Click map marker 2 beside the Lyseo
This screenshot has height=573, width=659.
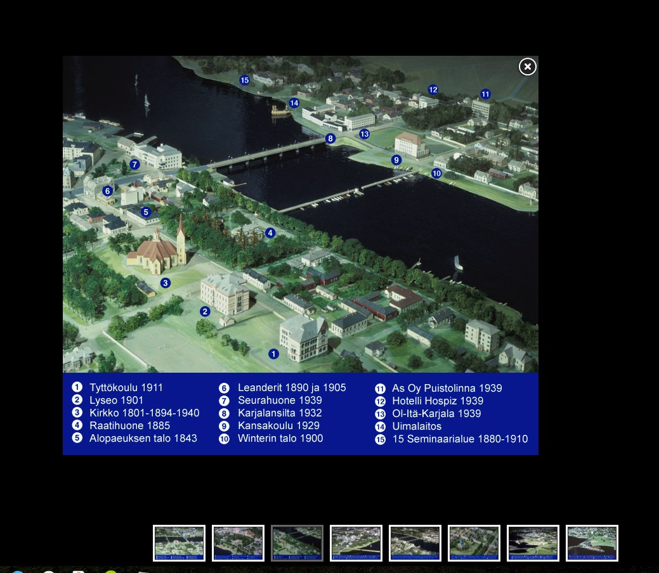(205, 311)
